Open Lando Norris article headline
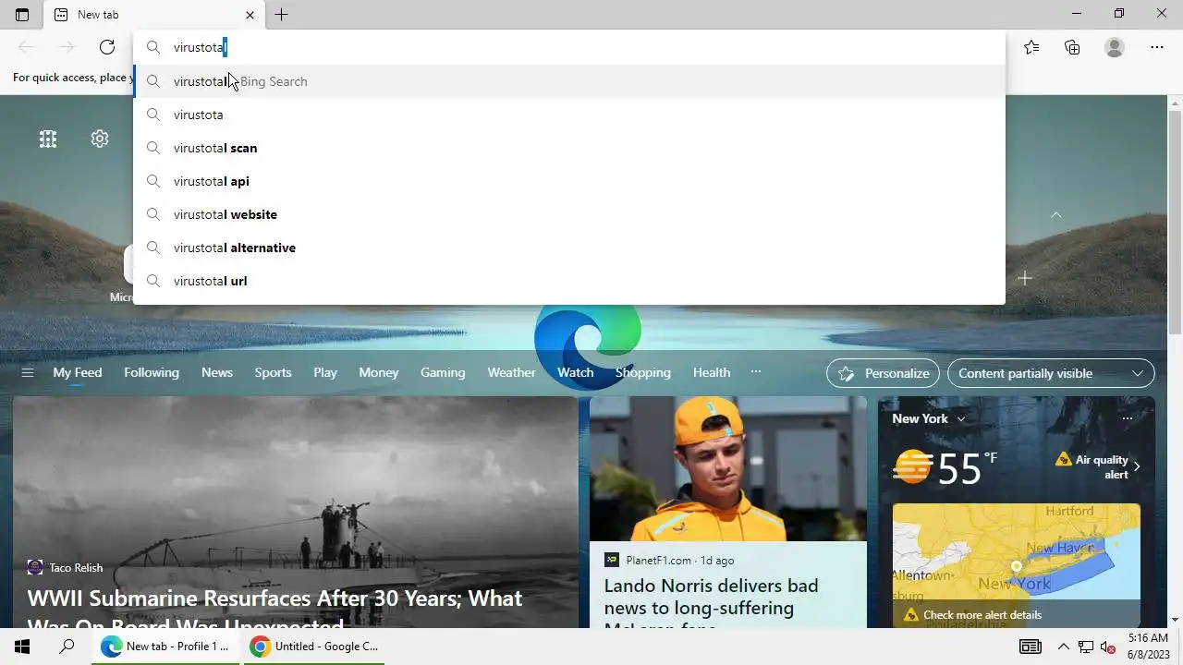 (x=712, y=606)
